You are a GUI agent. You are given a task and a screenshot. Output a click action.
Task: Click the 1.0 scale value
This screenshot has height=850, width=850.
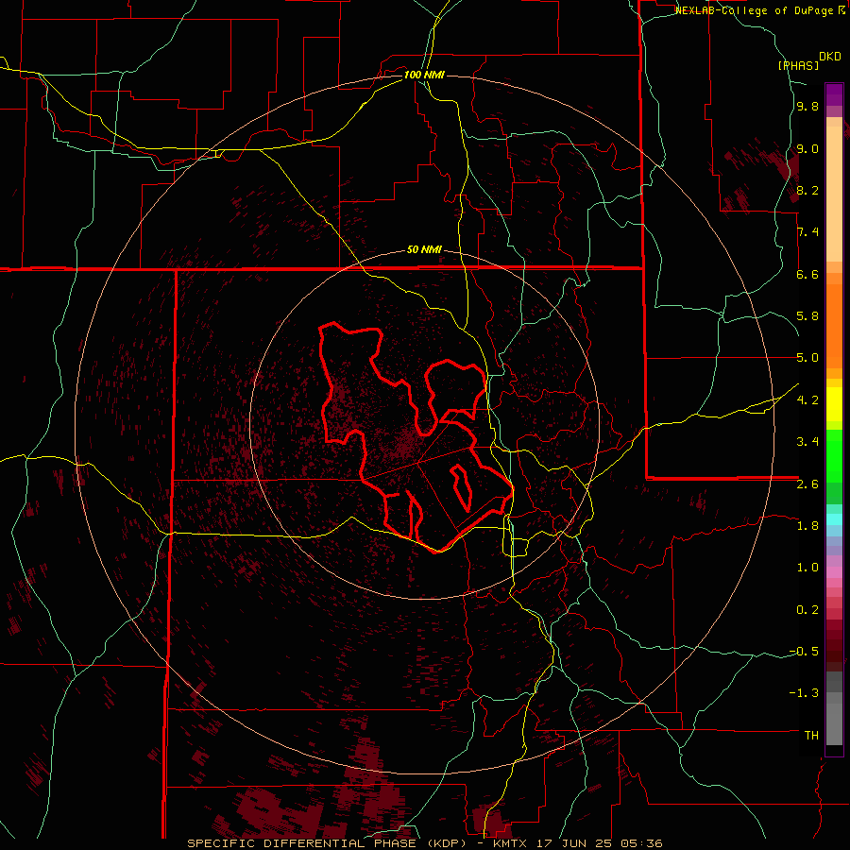coord(807,568)
